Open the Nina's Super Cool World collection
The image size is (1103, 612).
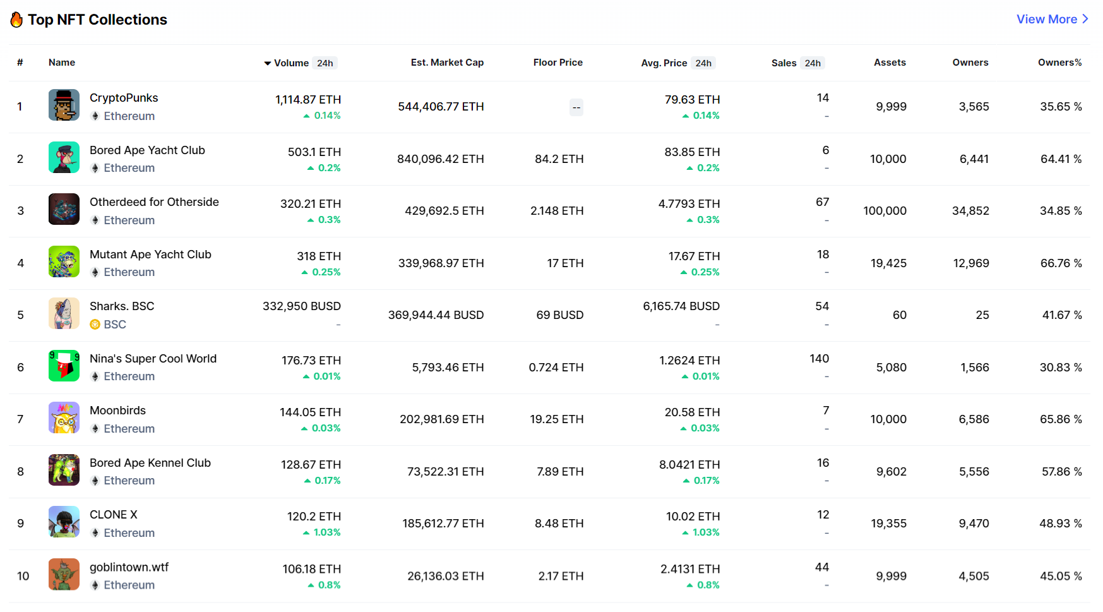click(x=153, y=359)
